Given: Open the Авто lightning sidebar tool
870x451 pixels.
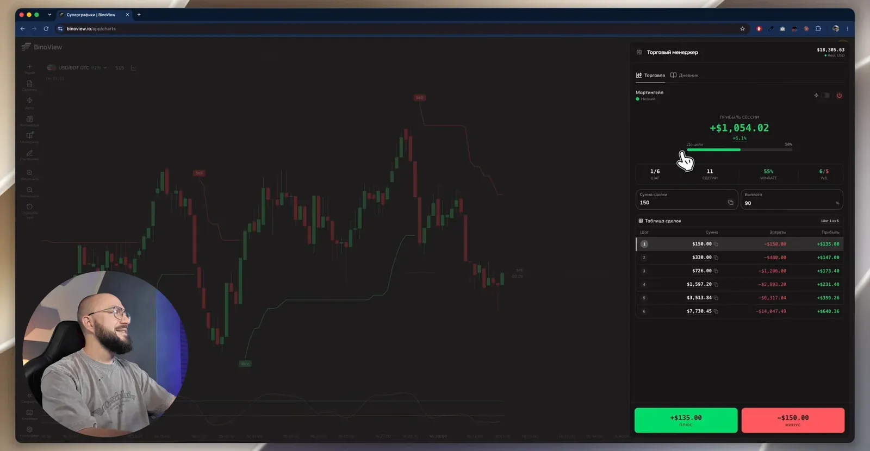Looking at the screenshot, I should click(x=29, y=103).
